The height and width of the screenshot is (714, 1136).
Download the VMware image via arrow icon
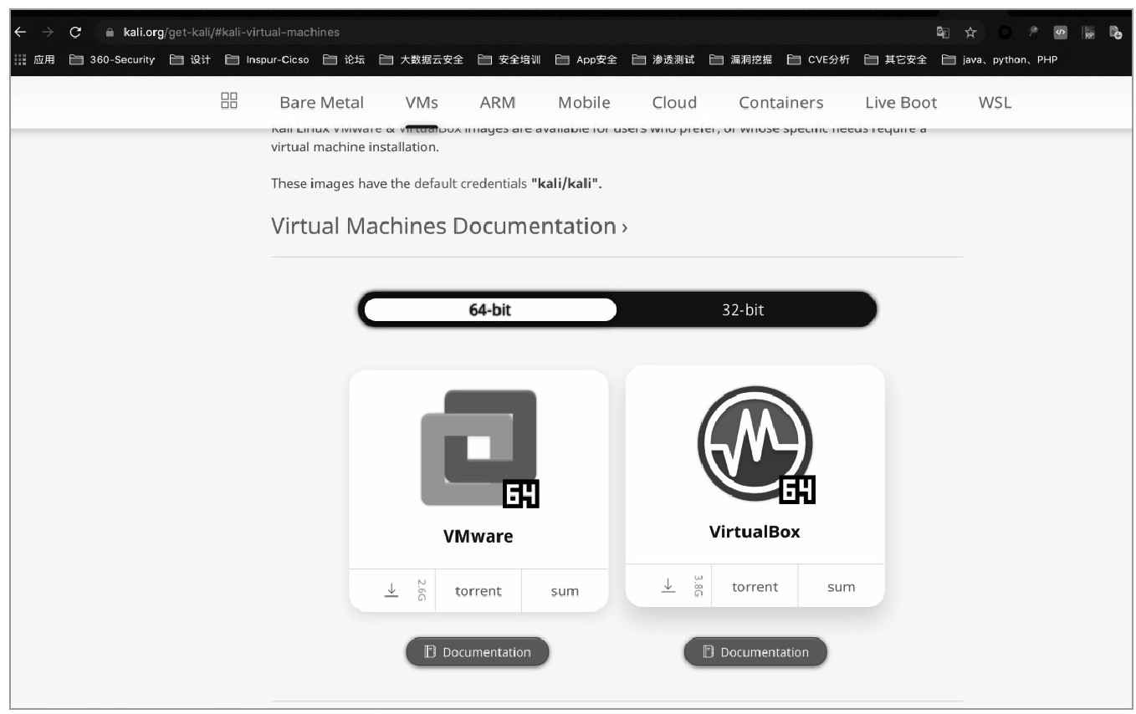tap(391, 589)
